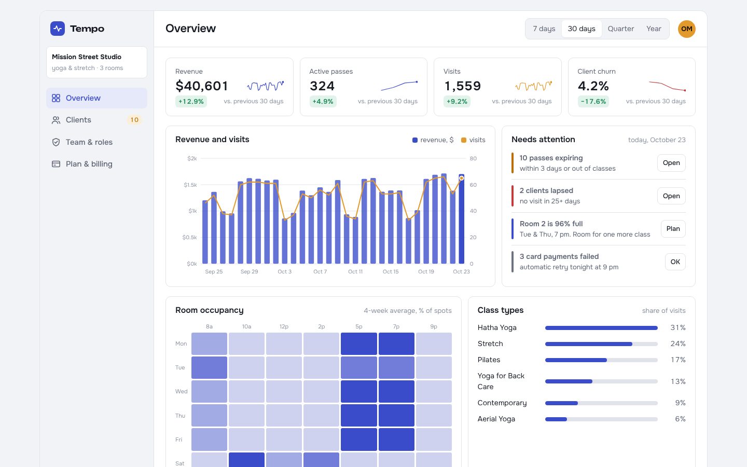This screenshot has height=467, width=747.
Task: Click Plan for Room 2 alert
Action: 673,229
